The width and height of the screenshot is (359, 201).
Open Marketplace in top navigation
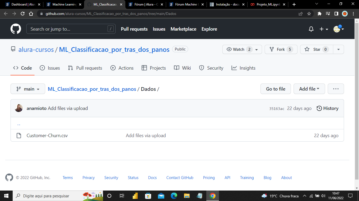(x=183, y=29)
